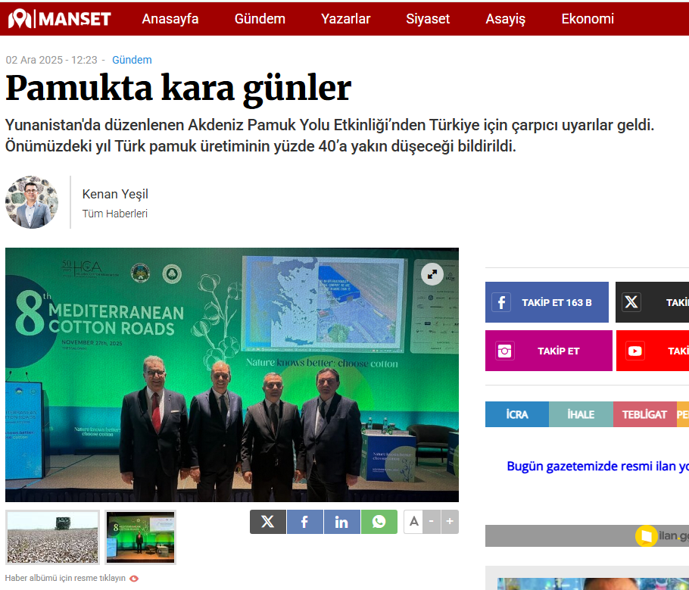This screenshot has width=689, height=590.
Task: Click the Gündem category link under date
Action: (132, 60)
